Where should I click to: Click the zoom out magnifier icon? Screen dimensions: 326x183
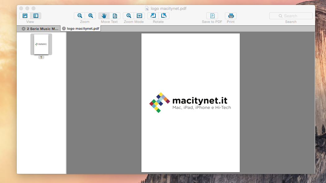tap(80, 16)
